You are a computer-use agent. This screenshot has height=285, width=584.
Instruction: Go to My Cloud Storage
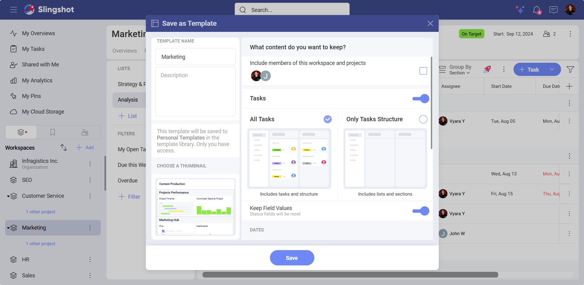click(x=43, y=111)
